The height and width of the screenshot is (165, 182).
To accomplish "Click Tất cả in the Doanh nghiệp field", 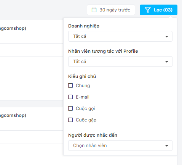I will coord(80,36).
